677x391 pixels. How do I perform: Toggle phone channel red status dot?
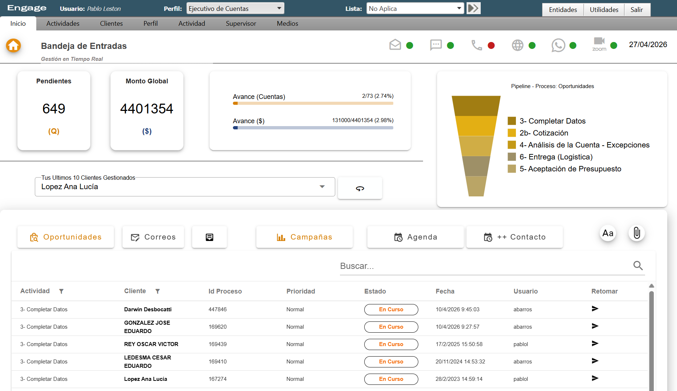(491, 45)
